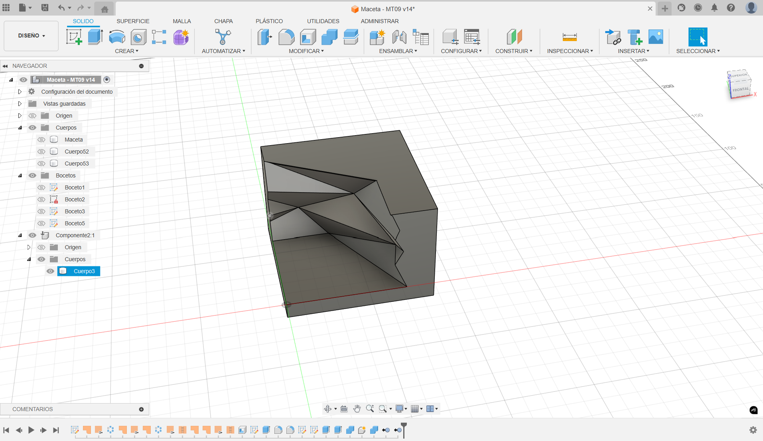Open the INSERTAR menu
This screenshot has height=441, width=763.
click(x=633, y=51)
